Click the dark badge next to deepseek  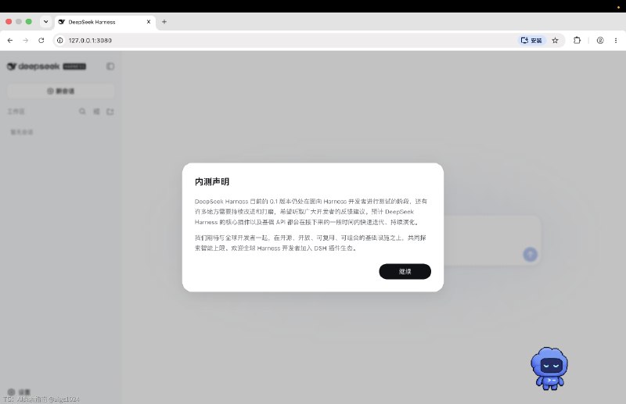coord(74,66)
